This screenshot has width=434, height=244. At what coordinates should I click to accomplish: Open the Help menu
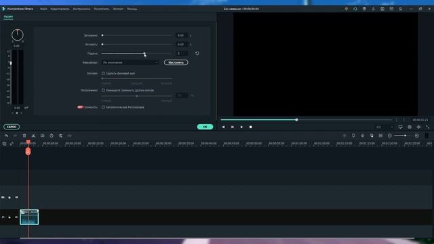click(132, 9)
